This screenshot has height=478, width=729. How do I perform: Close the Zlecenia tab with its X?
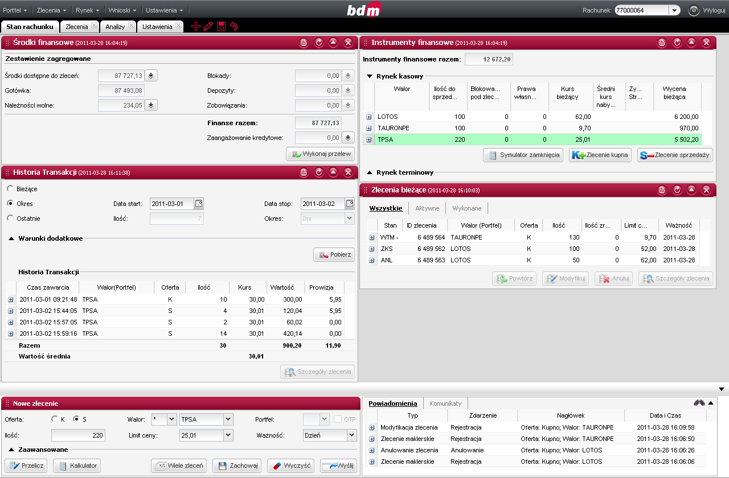point(94,26)
